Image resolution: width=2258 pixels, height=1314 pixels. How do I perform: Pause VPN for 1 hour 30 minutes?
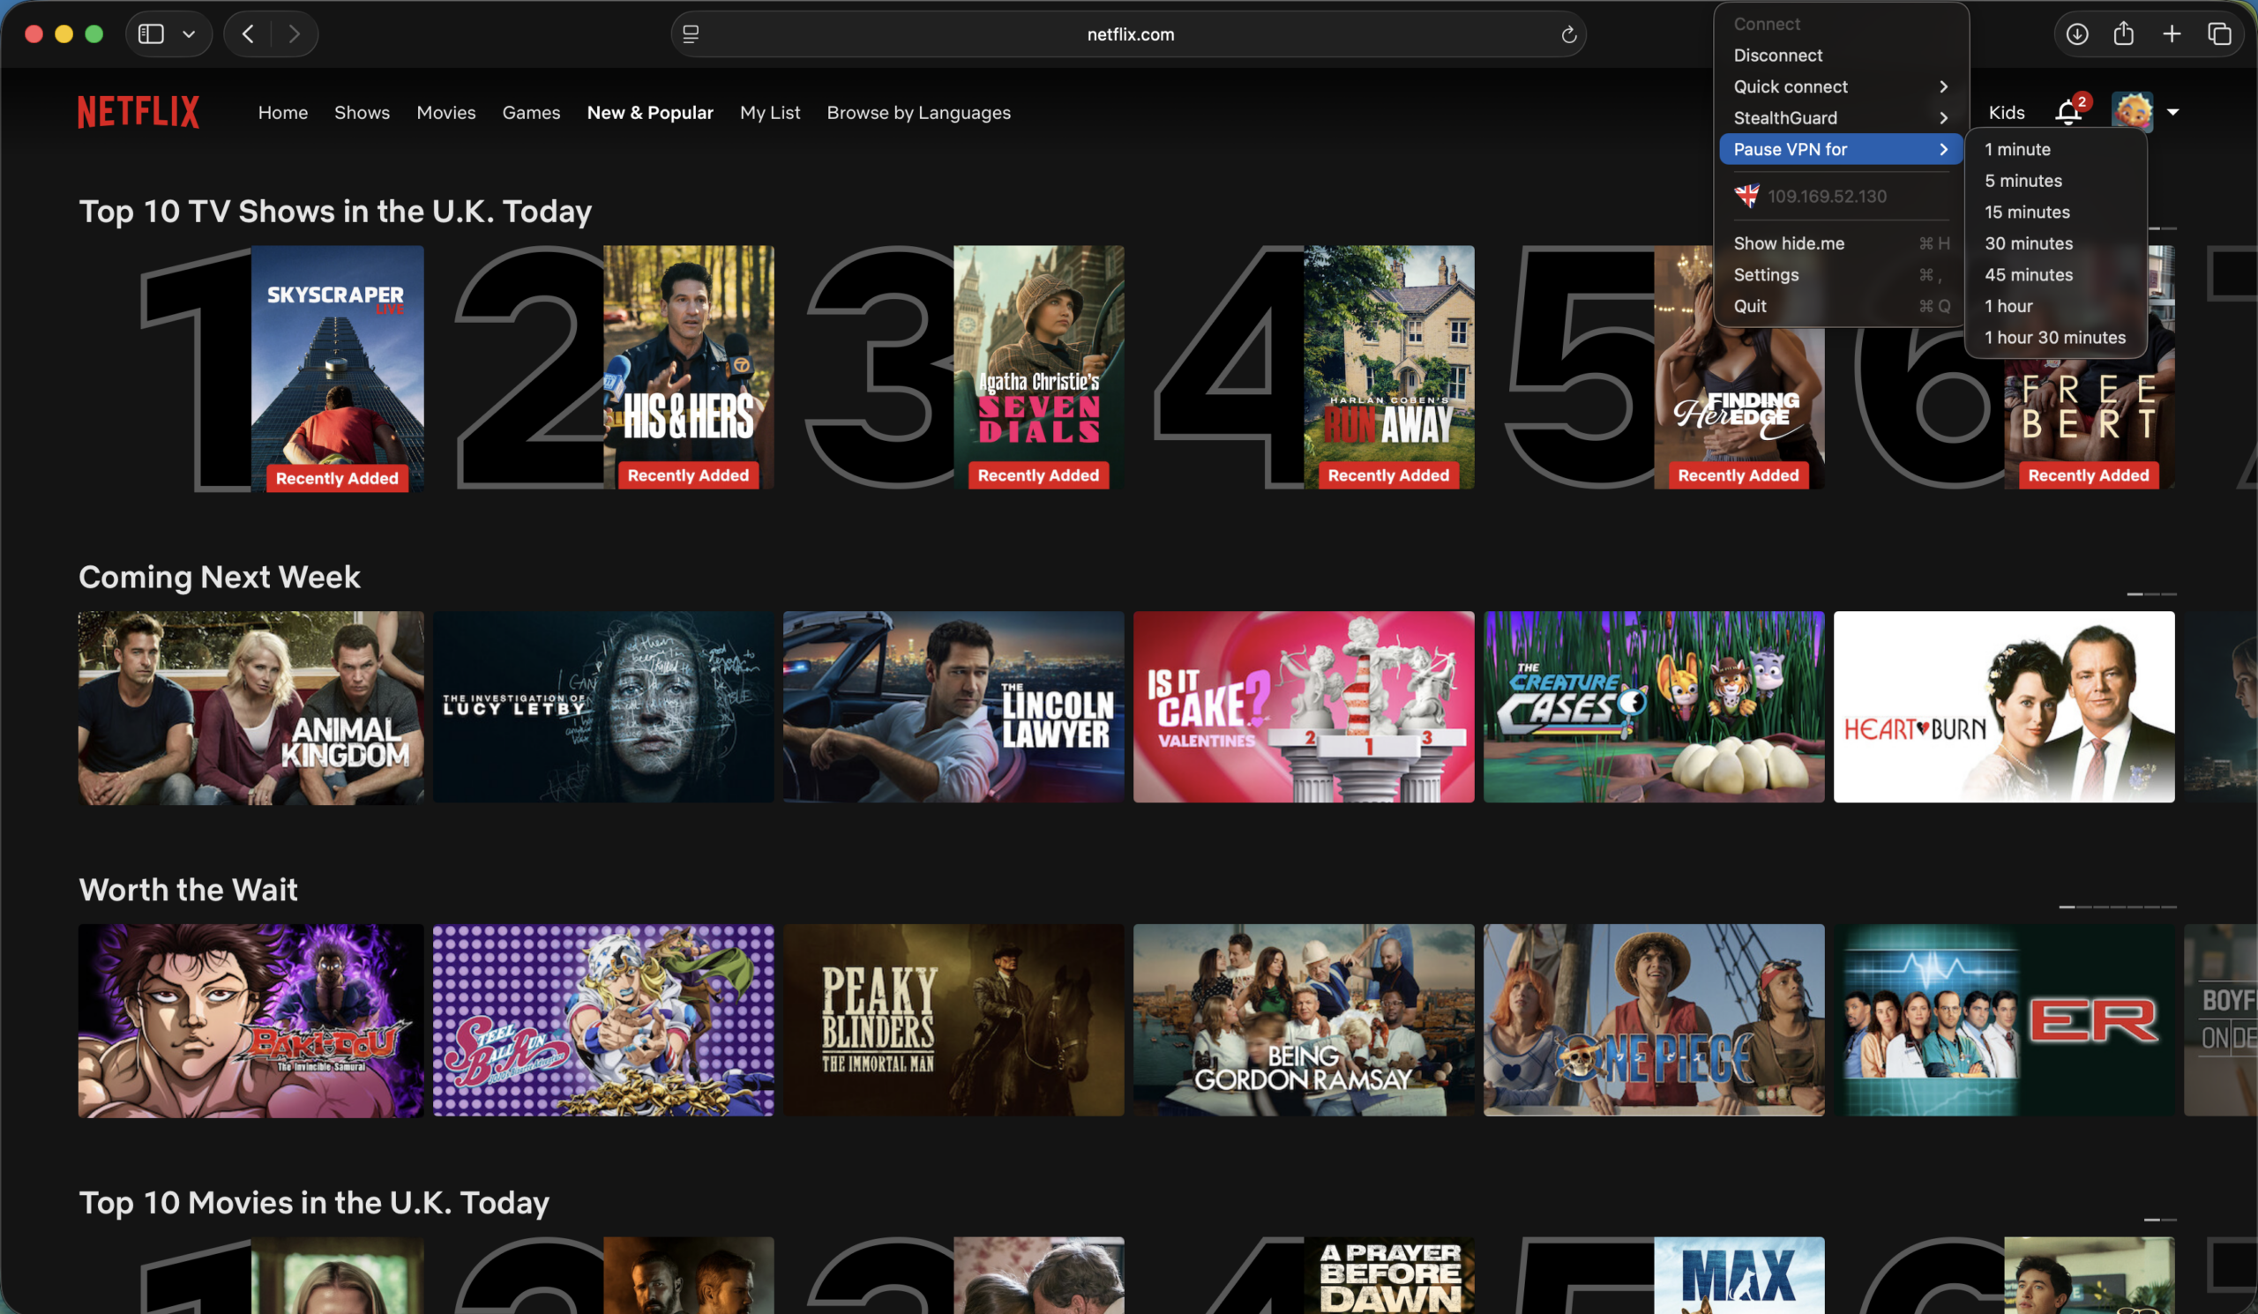pyautogui.click(x=2055, y=338)
